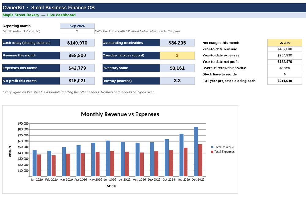Click the Amount vertical axis title
This screenshot has width=306, height=199.
10,151
